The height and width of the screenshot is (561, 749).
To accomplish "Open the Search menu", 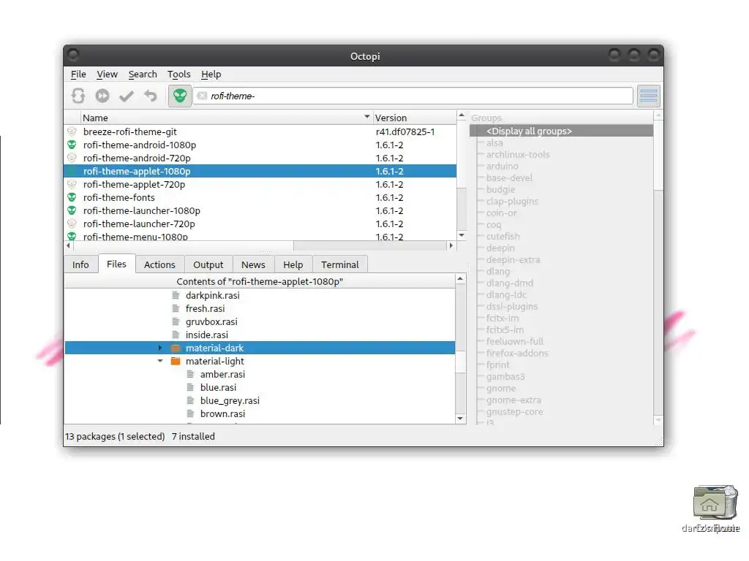I will pos(143,74).
